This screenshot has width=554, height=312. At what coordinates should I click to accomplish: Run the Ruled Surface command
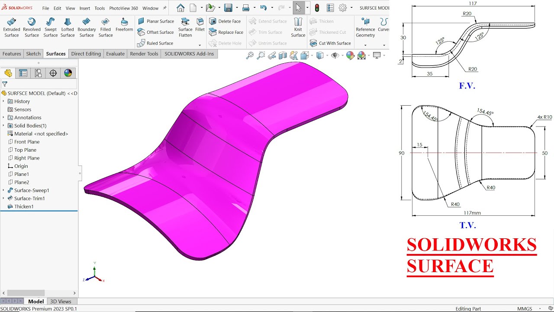[155, 43]
